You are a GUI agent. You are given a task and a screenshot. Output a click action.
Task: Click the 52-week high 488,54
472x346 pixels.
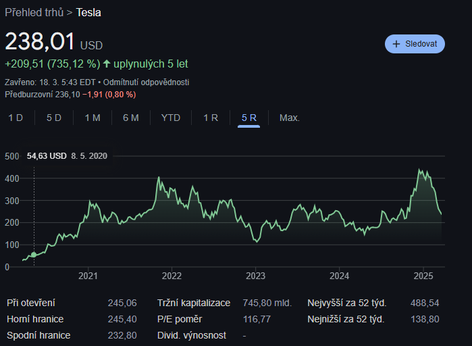point(425,303)
